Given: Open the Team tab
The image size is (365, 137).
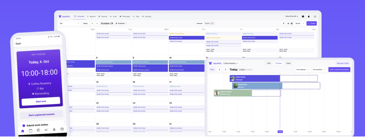Looking at the screenshot, I should pos(113,17).
